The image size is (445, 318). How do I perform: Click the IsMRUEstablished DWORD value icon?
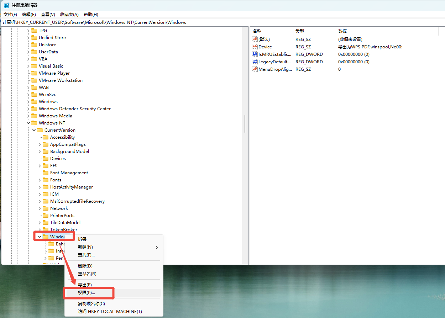click(x=255, y=54)
